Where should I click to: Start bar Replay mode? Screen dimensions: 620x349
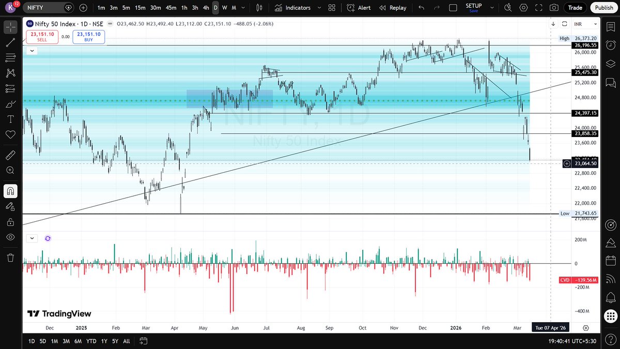(x=393, y=8)
